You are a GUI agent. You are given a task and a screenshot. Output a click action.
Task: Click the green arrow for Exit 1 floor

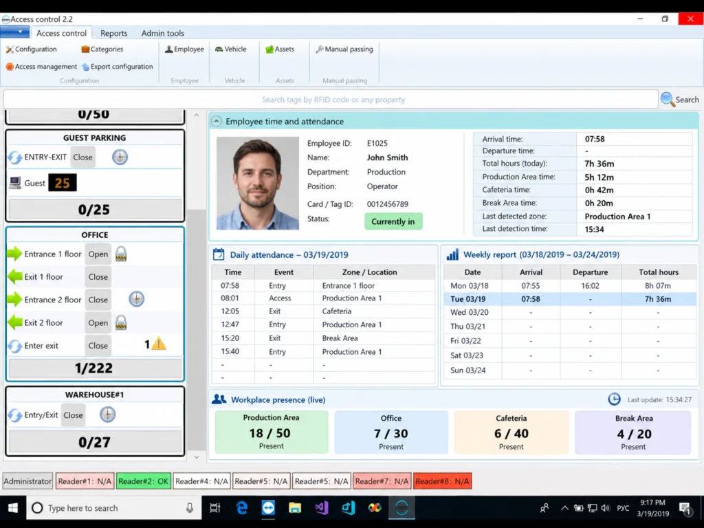pyautogui.click(x=15, y=276)
